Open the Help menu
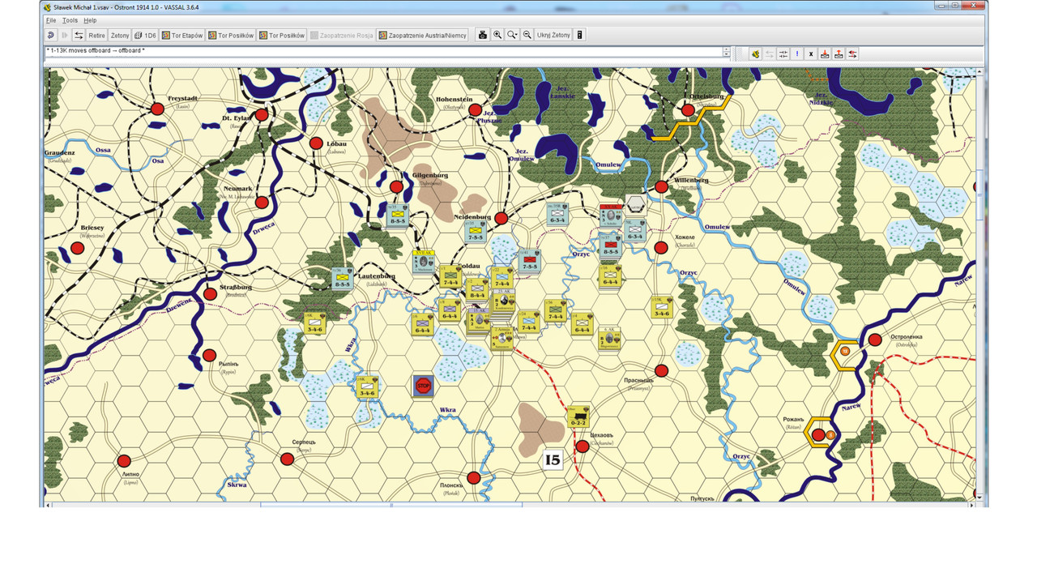This screenshot has height=568, width=1037. coord(90,20)
